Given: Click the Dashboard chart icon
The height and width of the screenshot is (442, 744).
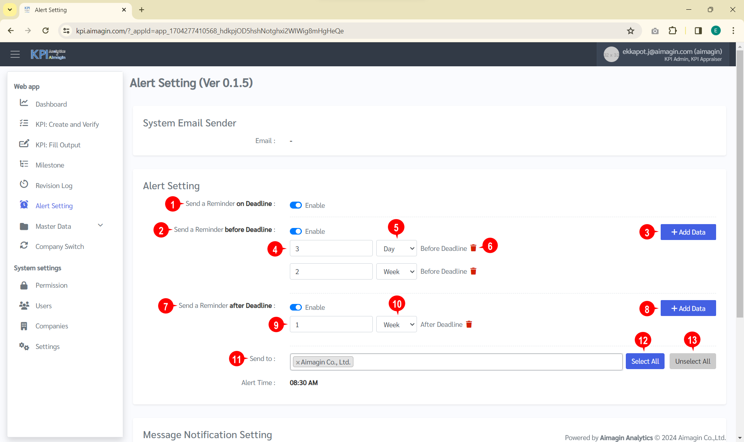Looking at the screenshot, I should tap(24, 103).
